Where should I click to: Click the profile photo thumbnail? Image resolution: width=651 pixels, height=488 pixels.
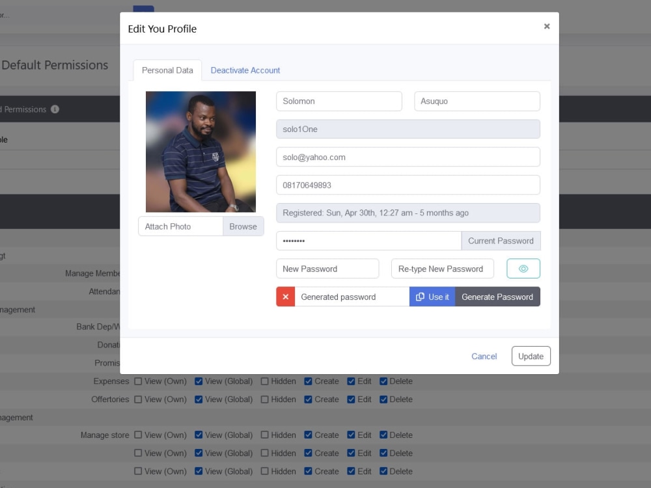click(201, 152)
